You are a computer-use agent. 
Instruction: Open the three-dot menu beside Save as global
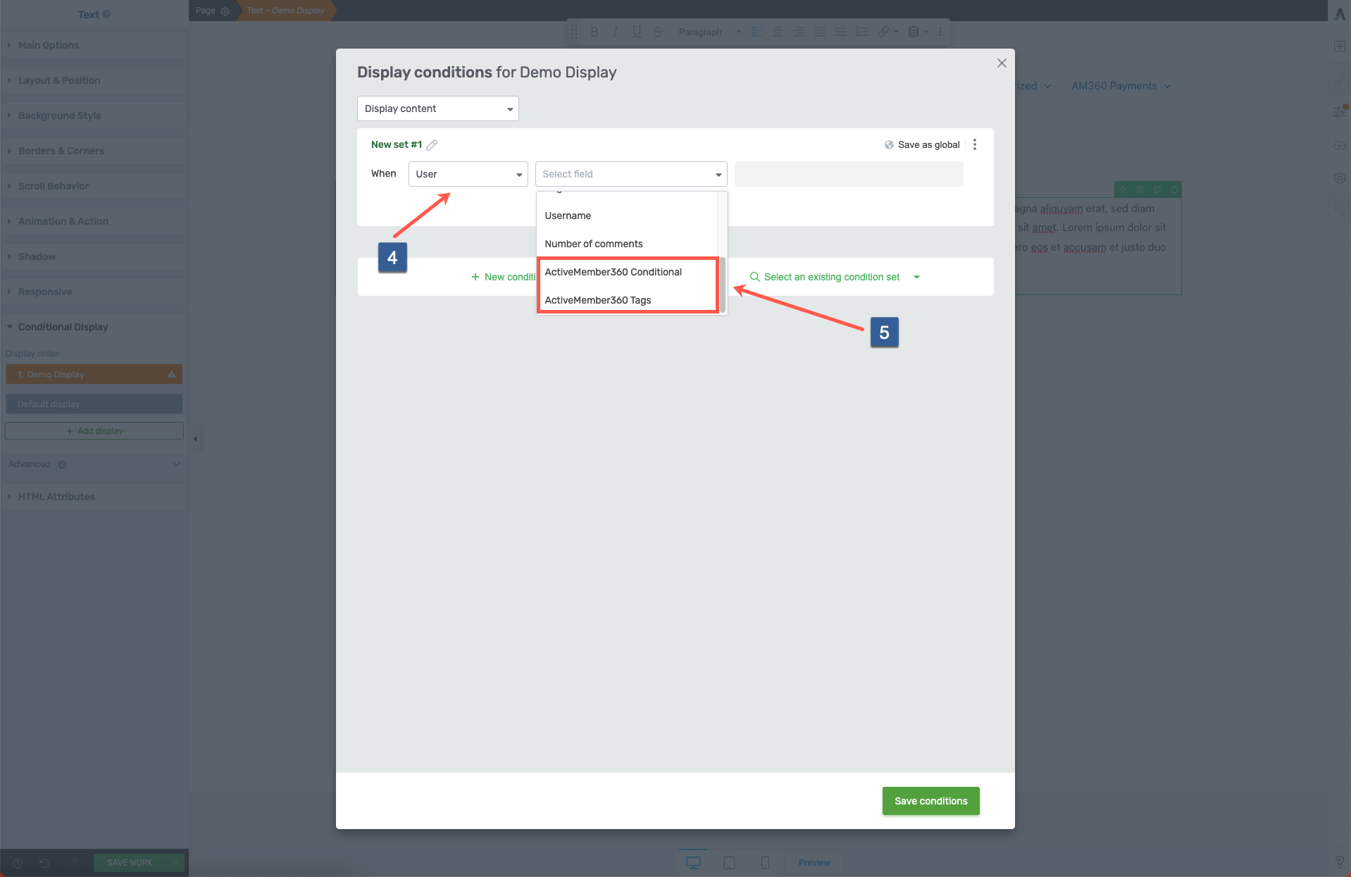tap(975, 144)
